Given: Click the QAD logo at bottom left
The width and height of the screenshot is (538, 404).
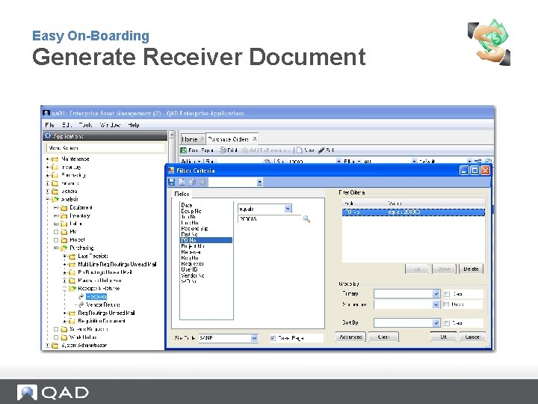Looking at the screenshot, I should click(53, 393).
